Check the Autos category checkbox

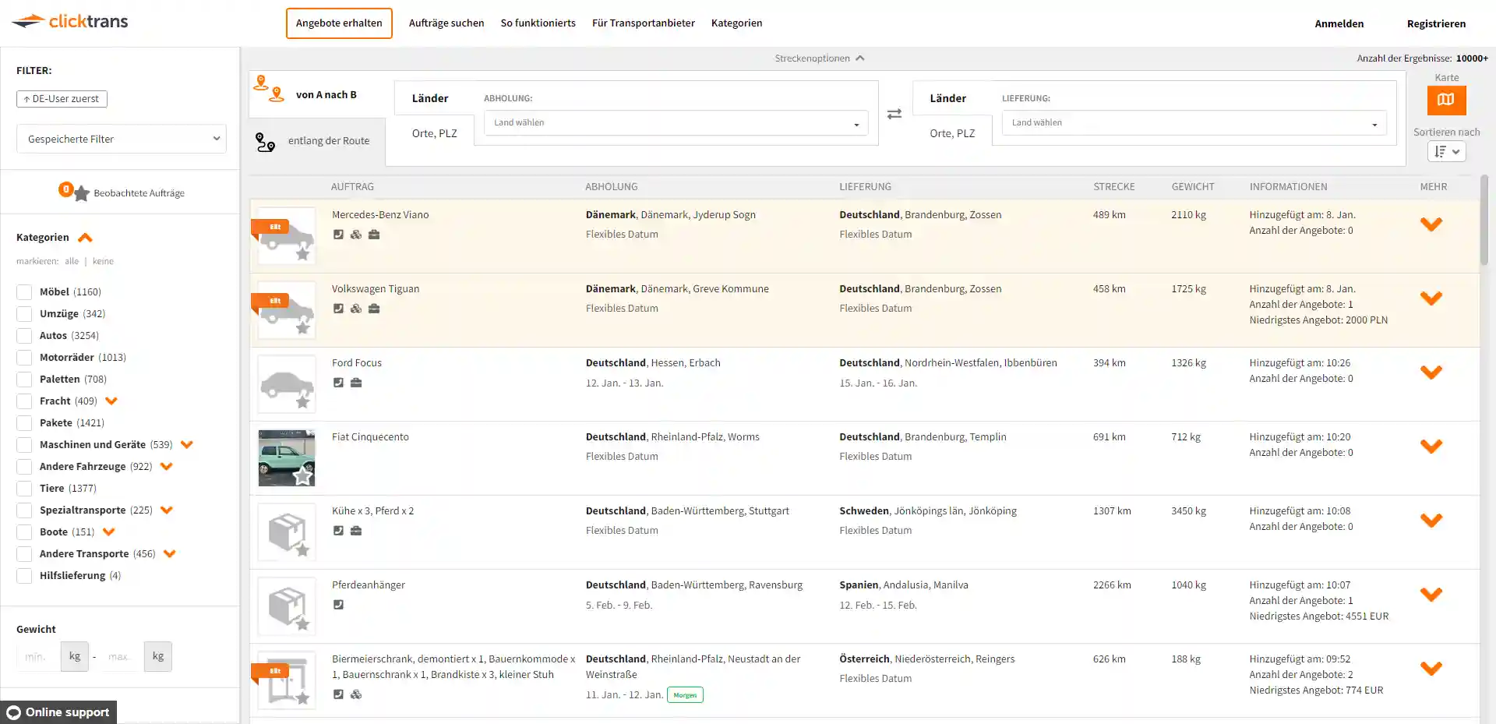24,336
